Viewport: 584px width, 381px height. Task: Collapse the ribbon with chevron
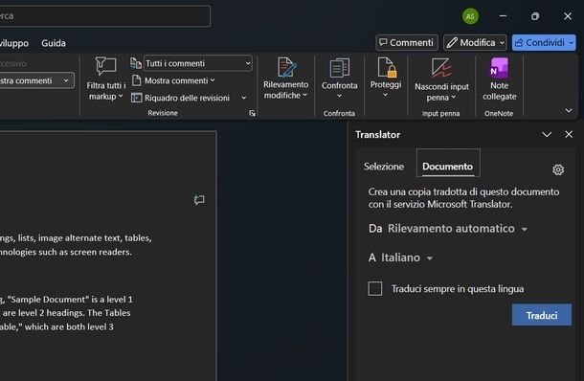(569, 110)
